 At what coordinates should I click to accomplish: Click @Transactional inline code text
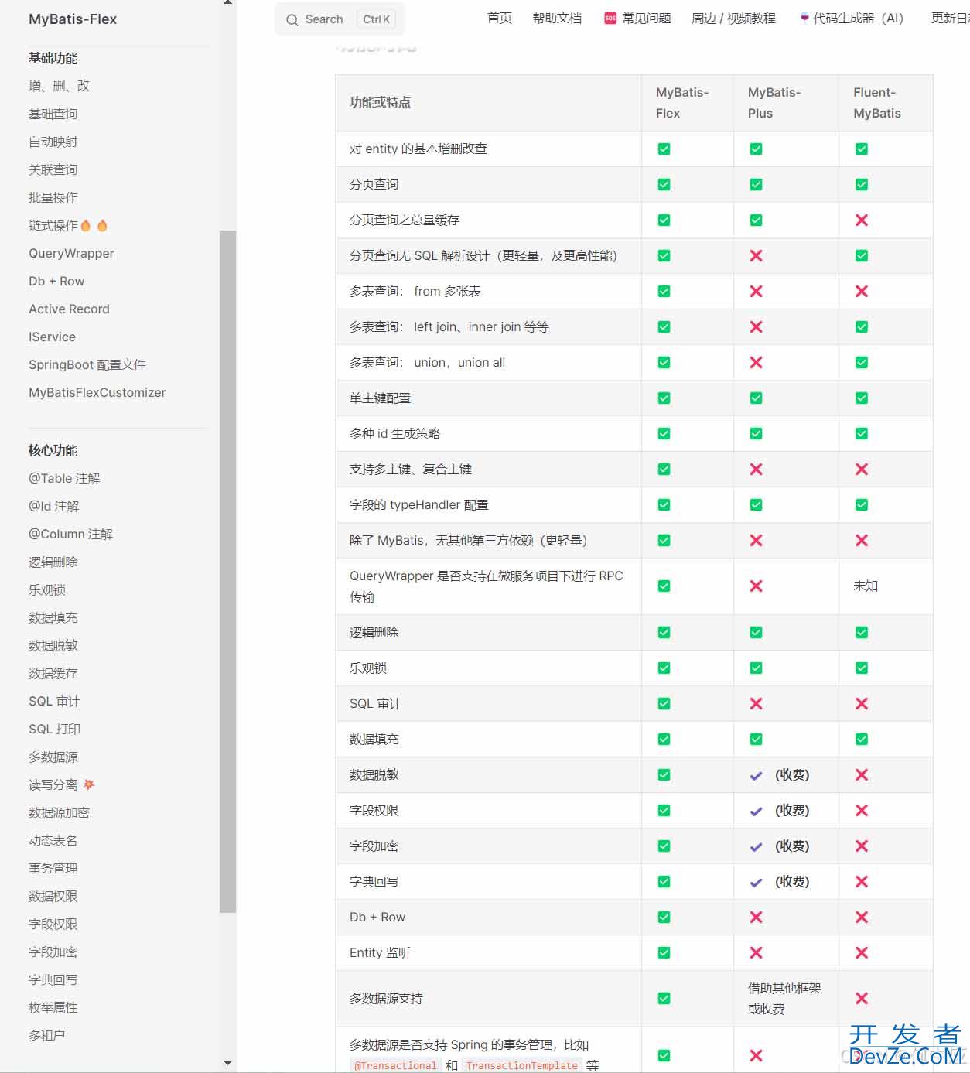[395, 1065]
